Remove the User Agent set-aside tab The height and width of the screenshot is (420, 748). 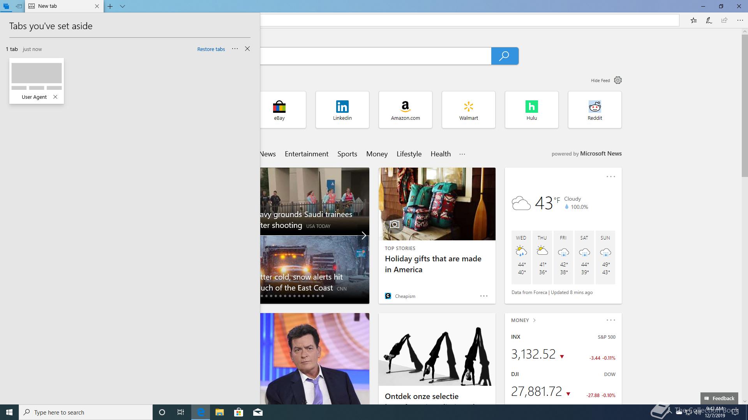(55, 97)
